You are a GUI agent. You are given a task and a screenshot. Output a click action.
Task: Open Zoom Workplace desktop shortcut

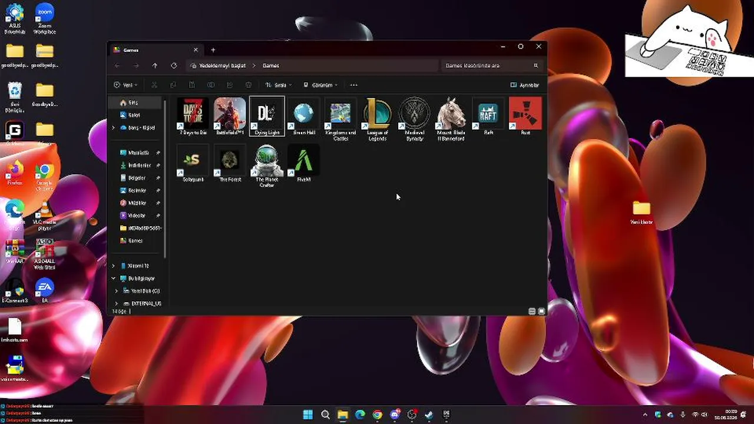[x=45, y=18]
